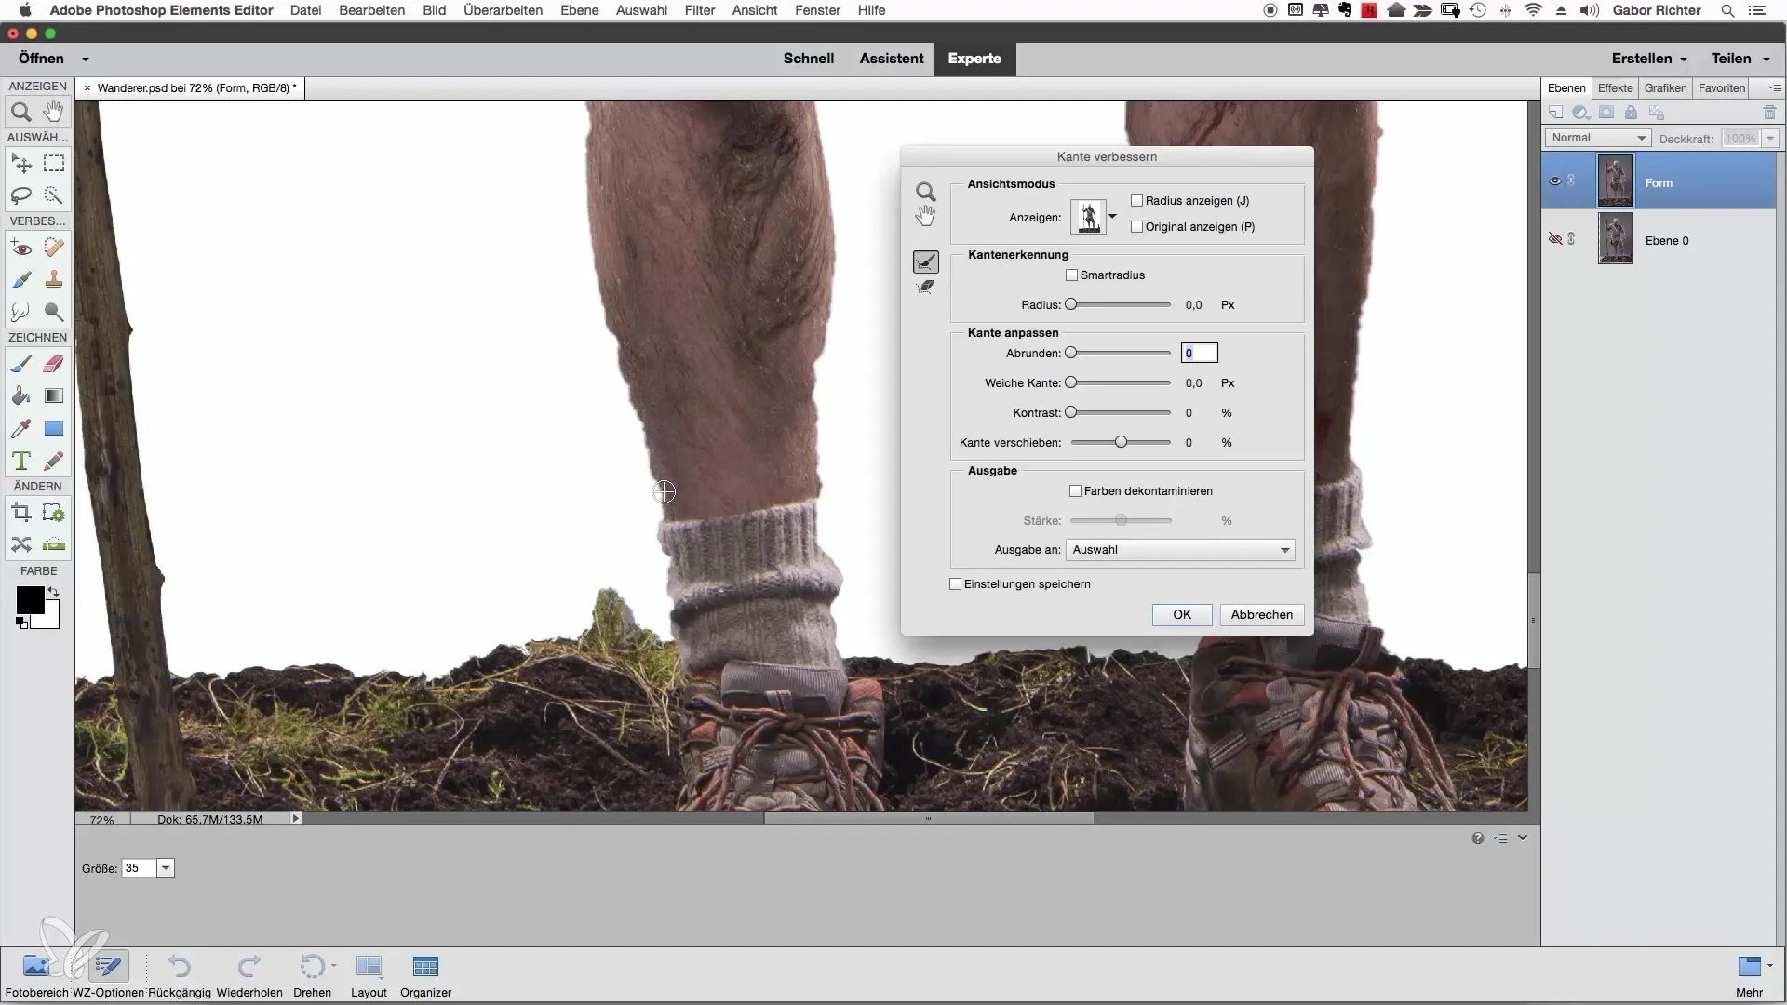Swap foreground and background colors
Screen dimensions: 1787x1005
pos(54,592)
